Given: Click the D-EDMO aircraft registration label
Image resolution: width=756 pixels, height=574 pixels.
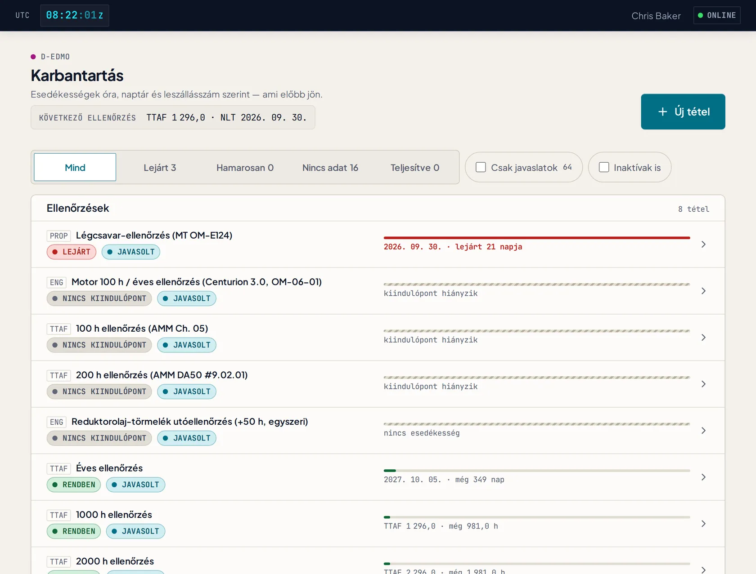Looking at the screenshot, I should [55, 57].
